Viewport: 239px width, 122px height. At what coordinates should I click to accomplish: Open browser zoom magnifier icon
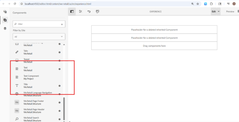tap(193, 4)
